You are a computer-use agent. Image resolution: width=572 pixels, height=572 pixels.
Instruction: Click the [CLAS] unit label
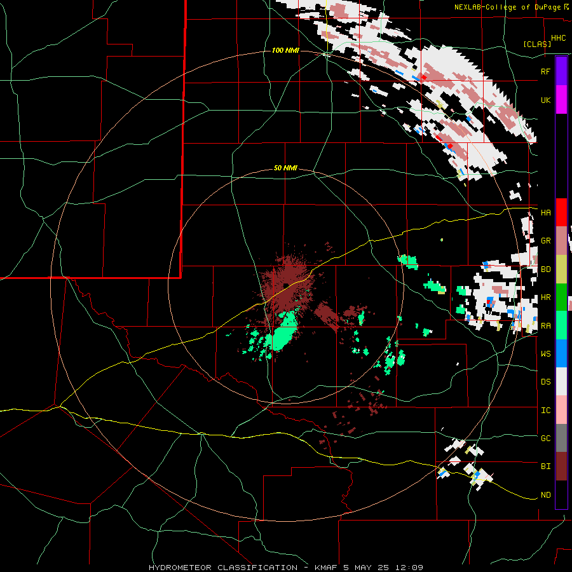tap(537, 44)
